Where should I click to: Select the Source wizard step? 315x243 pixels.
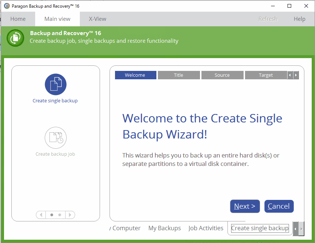(222, 75)
